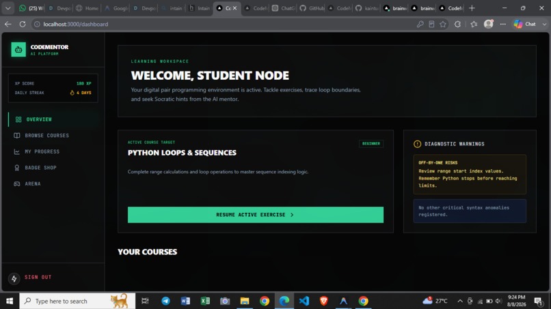The height and width of the screenshot is (309, 551).
Task: Click the Badge Shop medal icon
Action: (x=17, y=168)
